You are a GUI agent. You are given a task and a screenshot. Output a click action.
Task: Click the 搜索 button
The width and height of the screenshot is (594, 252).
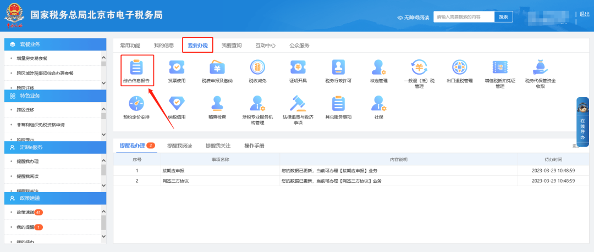(x=503, y=16)
